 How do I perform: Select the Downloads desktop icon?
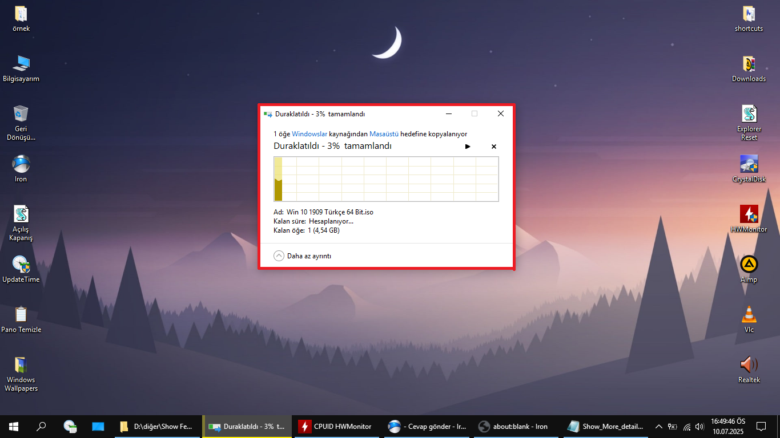[x=749, y=69]
